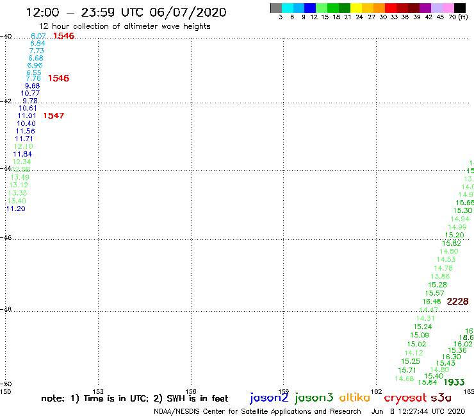Click the wave height value 14.12
474x417 pixels.
[x=414, y=353]
